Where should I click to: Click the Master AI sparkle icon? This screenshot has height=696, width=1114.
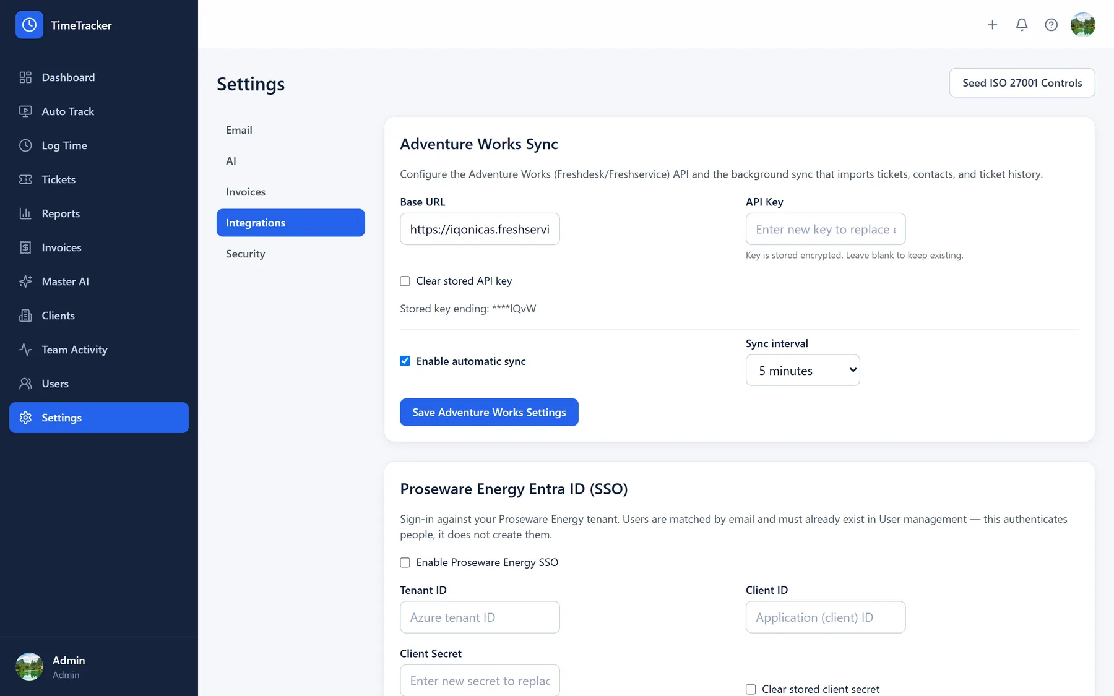pos(25,281)
